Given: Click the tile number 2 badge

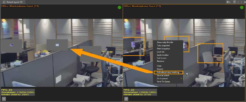Looking at the screenshot, I should click(x=126, y=99).
